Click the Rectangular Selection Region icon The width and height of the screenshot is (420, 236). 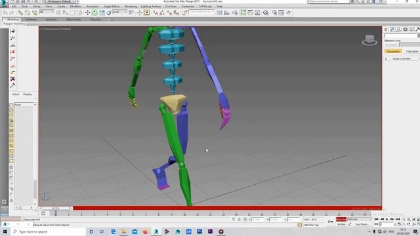[72, 12]
